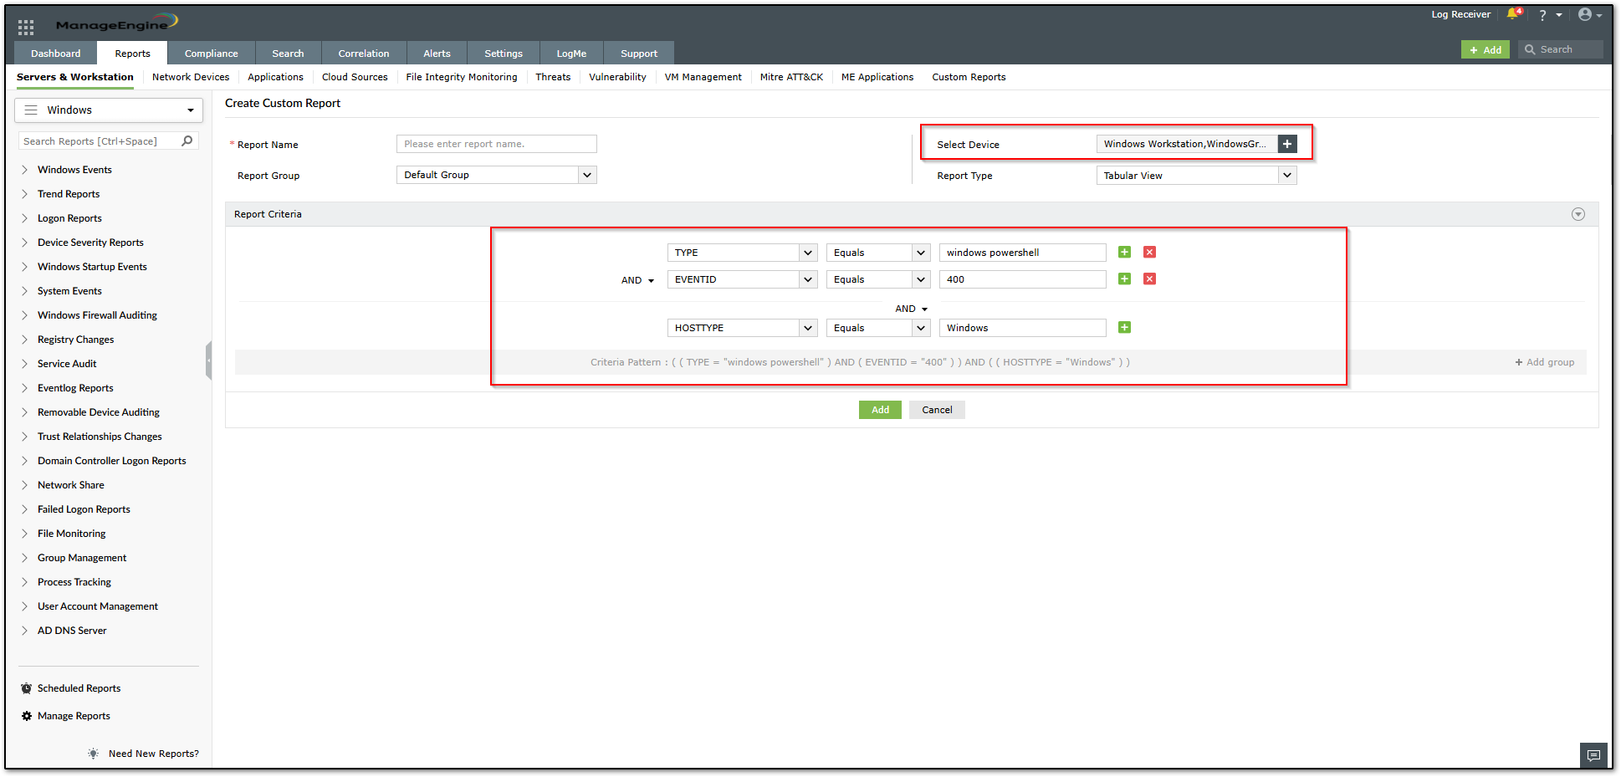Image resolution: width=1621 pixels, height=777 pixels.
Task: Change the AND operator between criteria groups
Action: point(911,309)
